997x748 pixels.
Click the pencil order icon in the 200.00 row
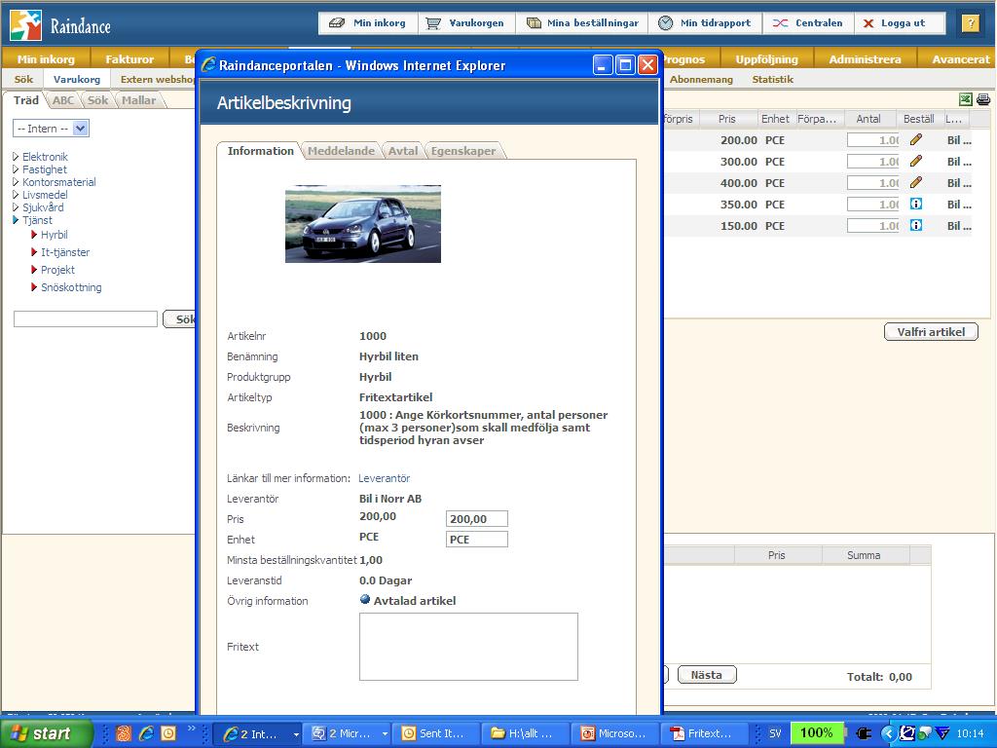point(915,140)
